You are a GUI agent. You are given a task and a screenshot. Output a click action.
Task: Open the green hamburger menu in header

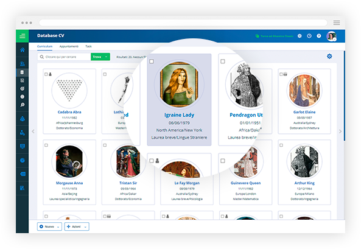coord(23,36)
